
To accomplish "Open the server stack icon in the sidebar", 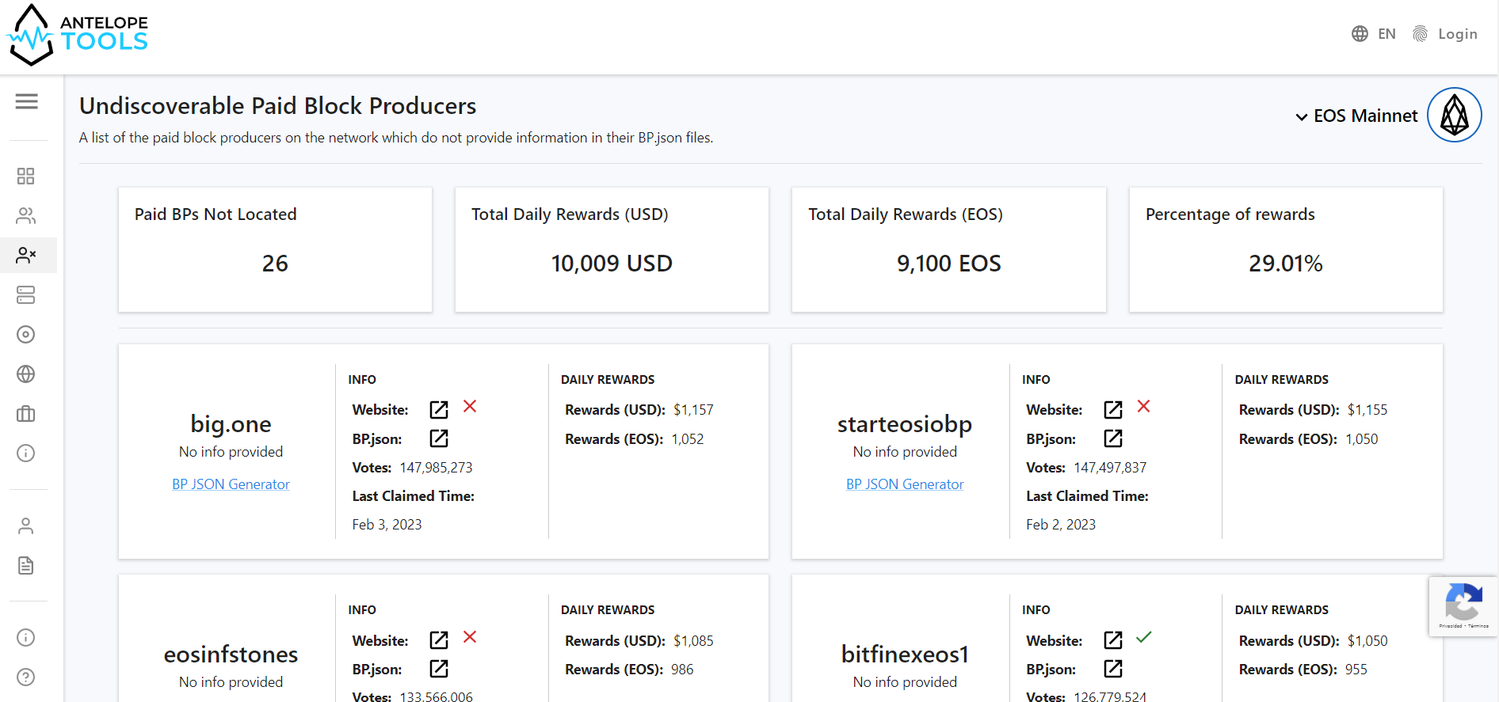I will point(26,294).
